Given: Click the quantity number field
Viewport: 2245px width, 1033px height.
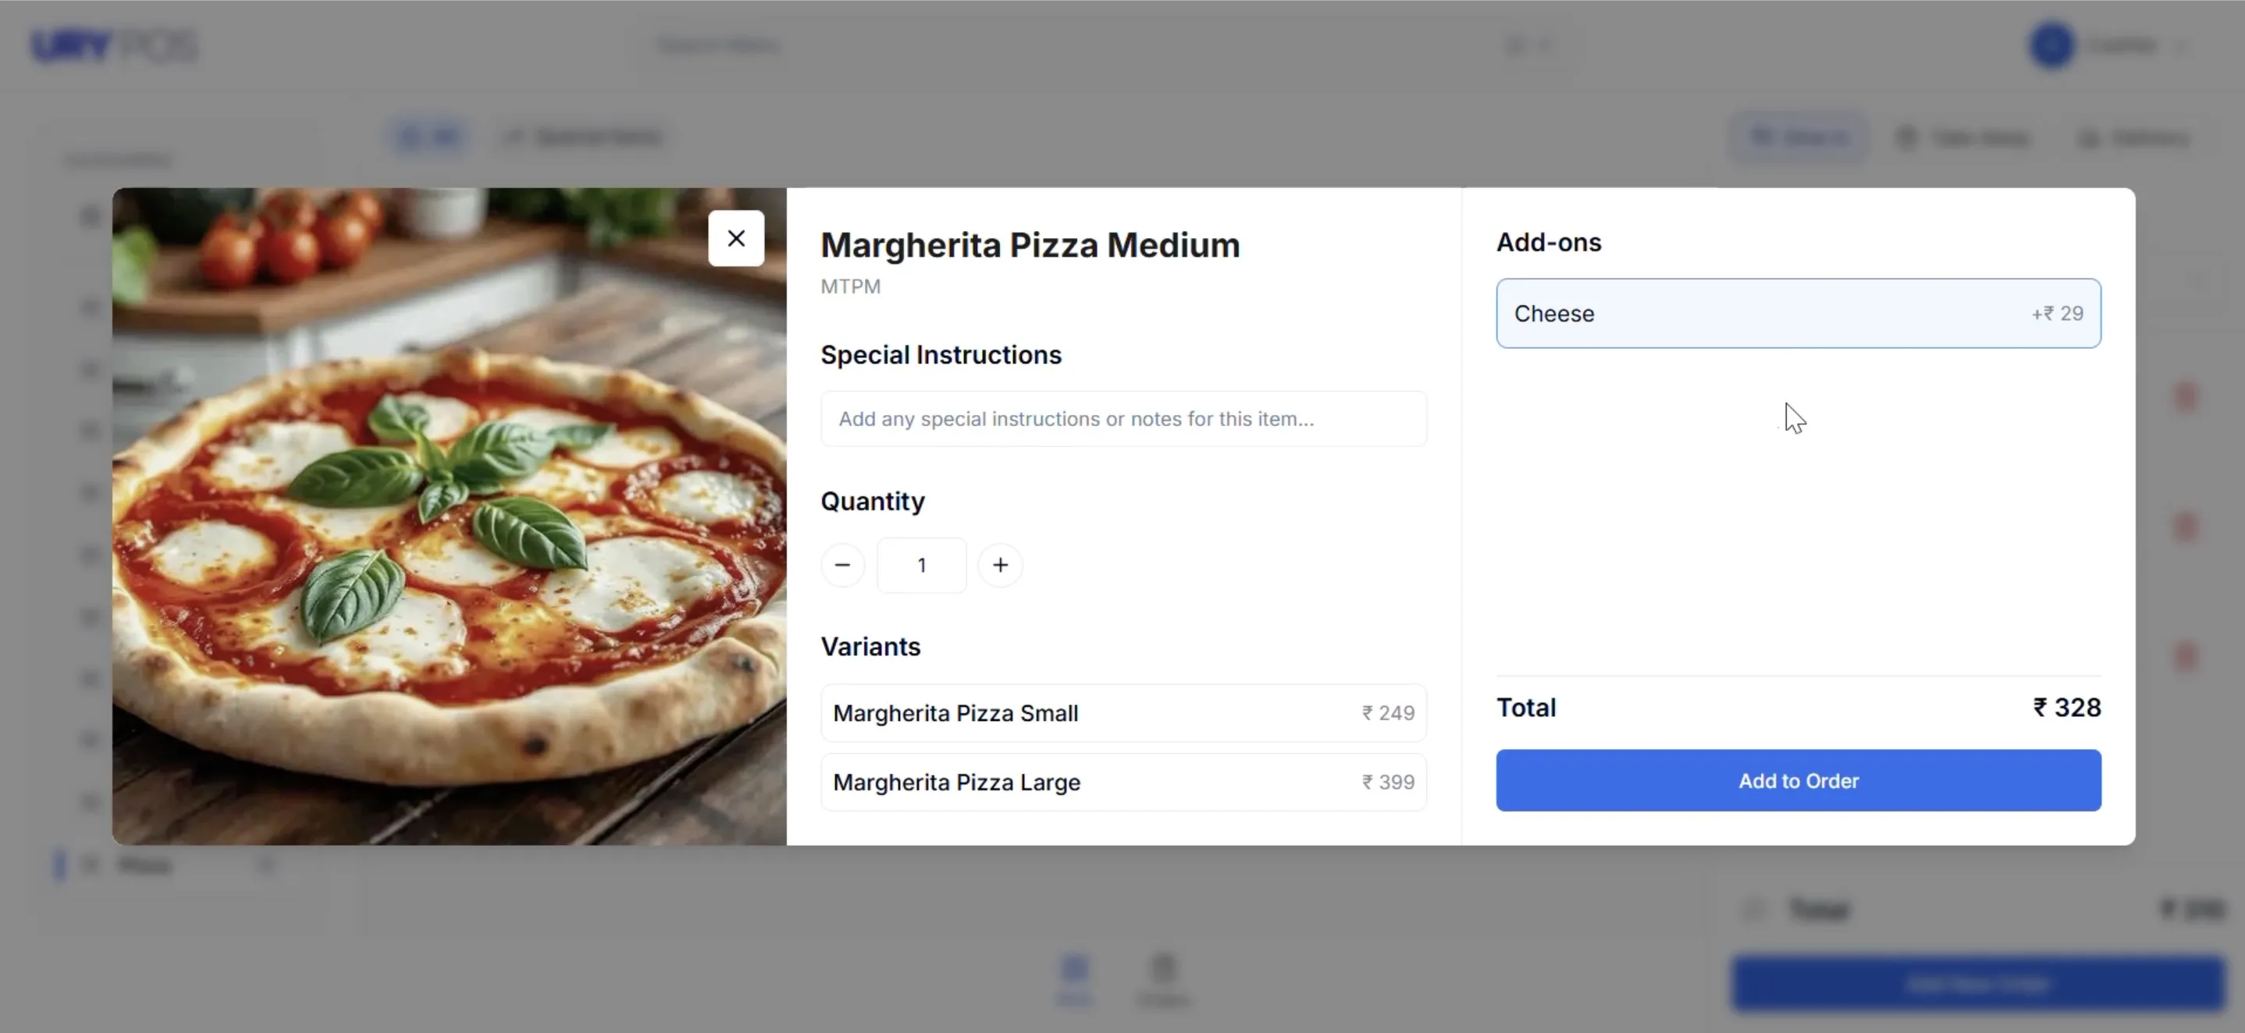Looking at the screenshot, I should pos(921,566).
